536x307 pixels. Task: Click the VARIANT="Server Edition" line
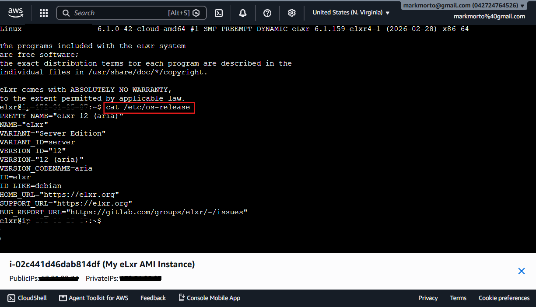[53, 133]
